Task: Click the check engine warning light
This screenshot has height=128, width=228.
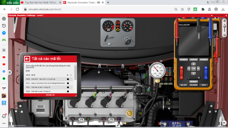Action: tap(118, 30)
